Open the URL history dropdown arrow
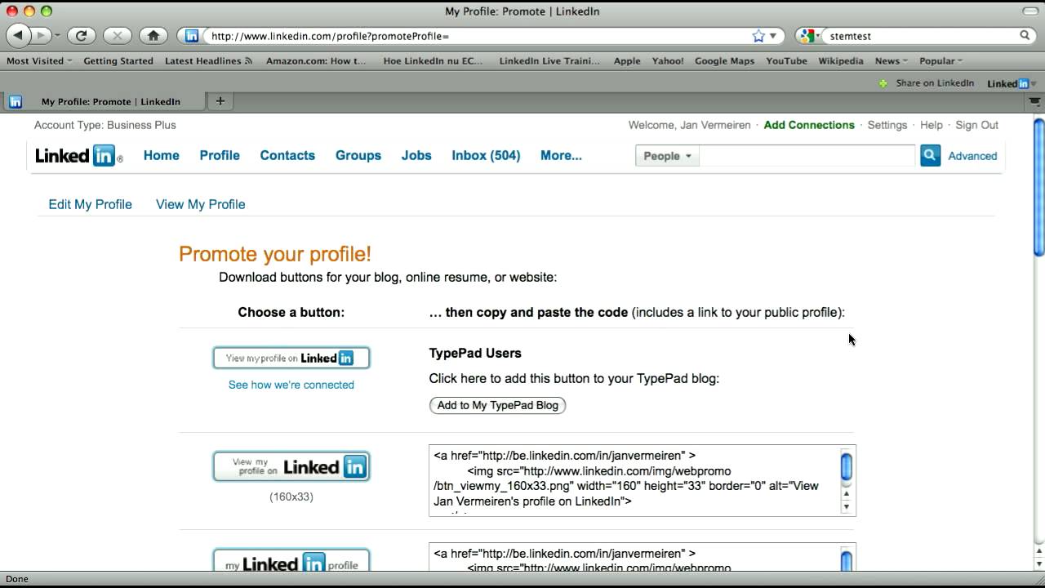1045x588 pixels. pyautogui.click(x=773, y=36)
